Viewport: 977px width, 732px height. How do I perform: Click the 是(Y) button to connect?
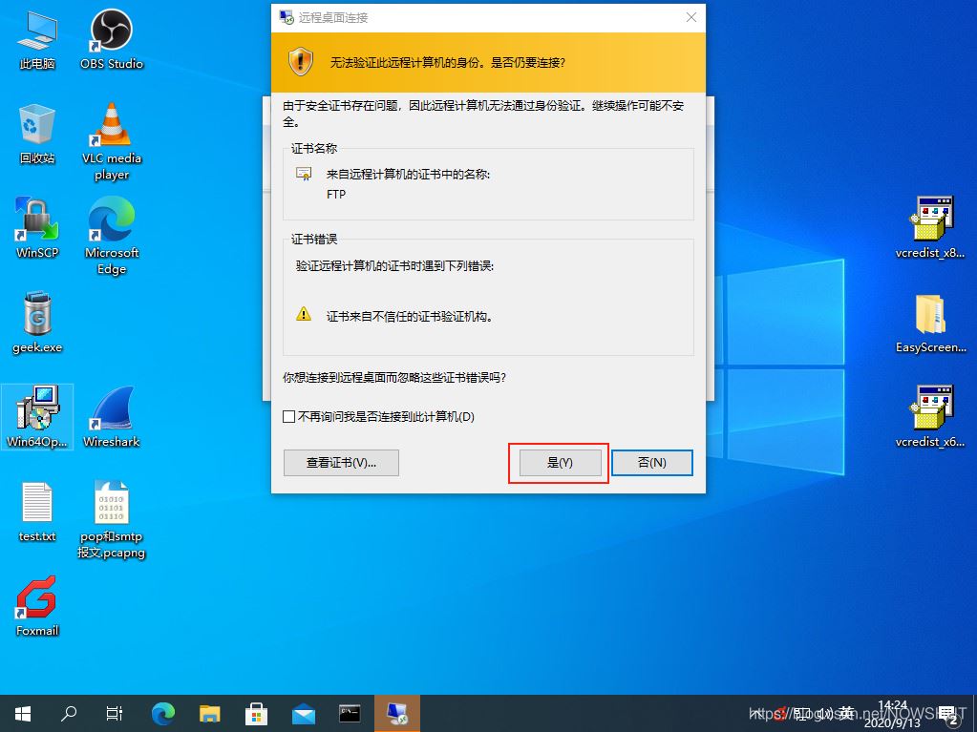(560, 463)
